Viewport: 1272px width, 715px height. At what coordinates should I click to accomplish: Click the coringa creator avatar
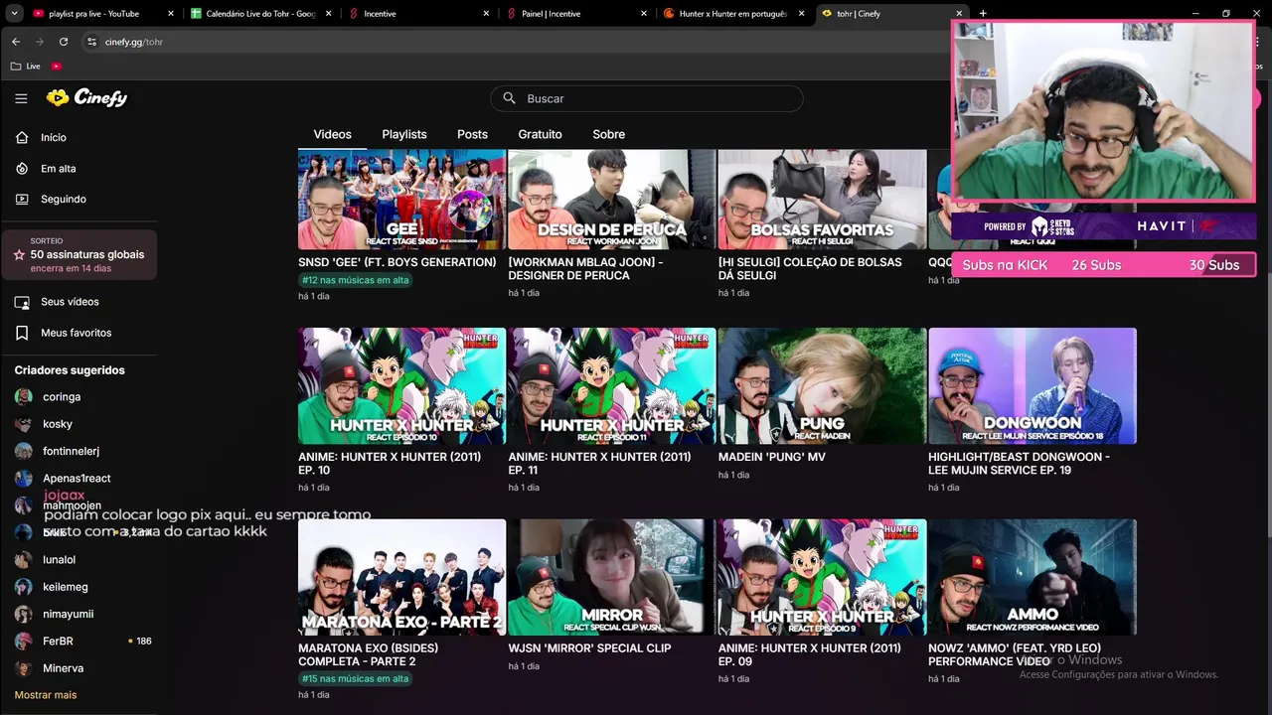pyautogui.click(x=23, y=397)
